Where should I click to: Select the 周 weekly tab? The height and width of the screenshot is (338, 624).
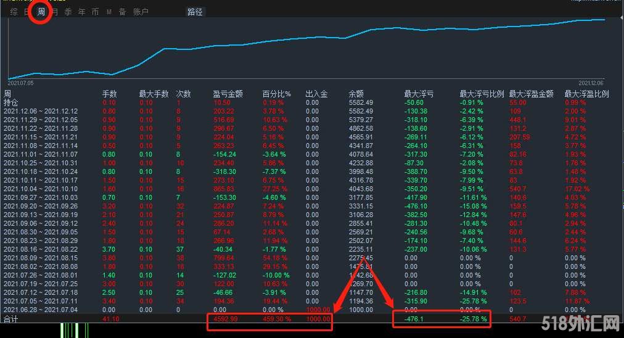tap(41, 12)
